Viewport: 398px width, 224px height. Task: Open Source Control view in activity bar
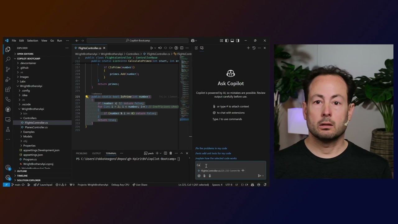click(8, 69)
